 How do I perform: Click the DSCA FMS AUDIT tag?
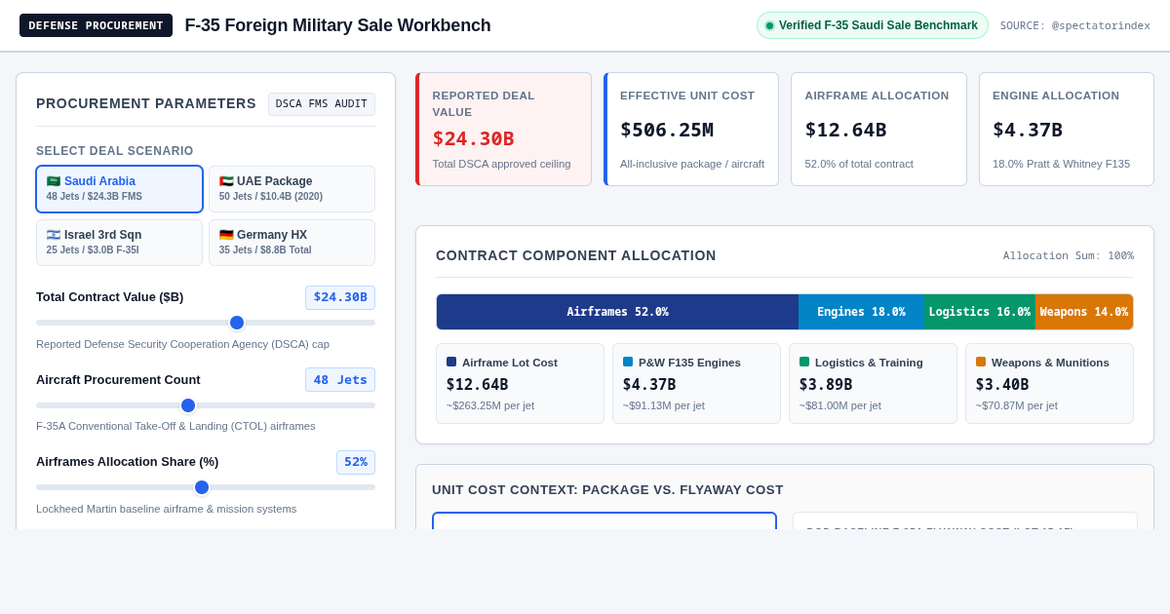click(322, 104)
